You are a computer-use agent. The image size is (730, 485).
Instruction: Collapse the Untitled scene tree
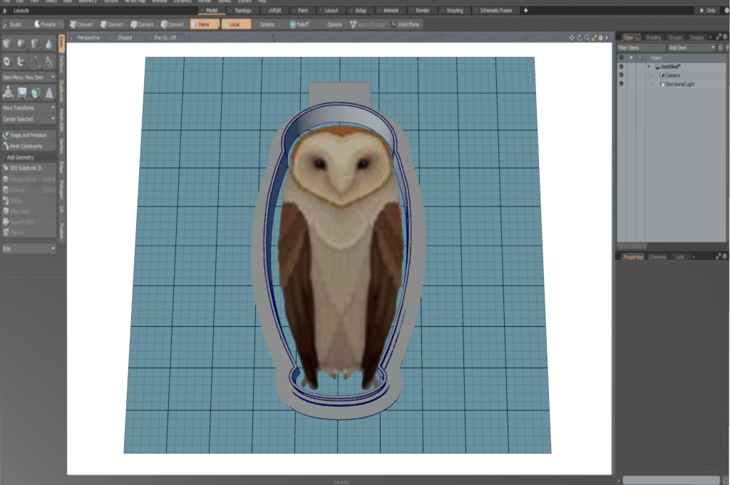click(x=649, y=66)
